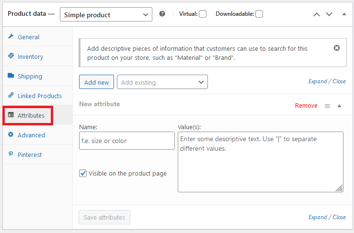Click the wrench icon next to General
Screen dimensions: 354x233
tap(11, 37)
